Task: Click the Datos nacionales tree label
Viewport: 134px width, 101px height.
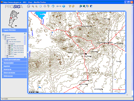Action: coord(11,40)
